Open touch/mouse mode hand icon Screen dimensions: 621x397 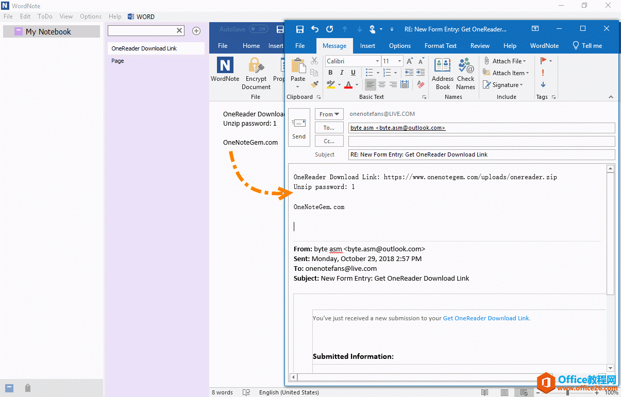(x=372, y=29)
